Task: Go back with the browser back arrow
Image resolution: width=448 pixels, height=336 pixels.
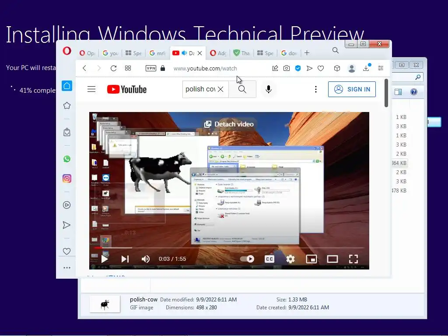Action: click(84, 68)
